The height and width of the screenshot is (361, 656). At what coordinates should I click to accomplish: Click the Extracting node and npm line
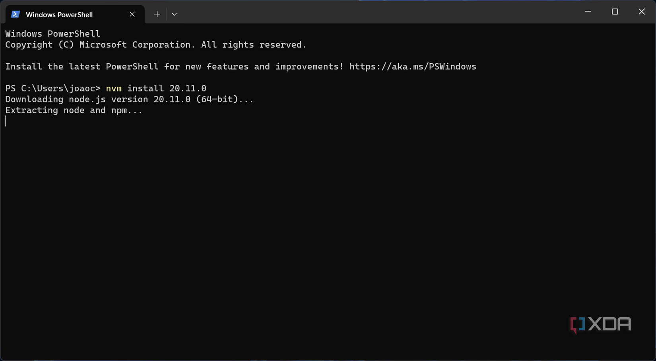74,110
